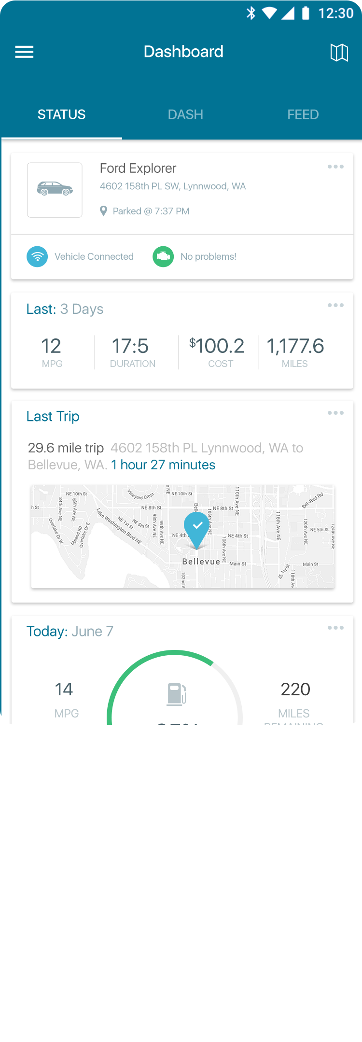Screen dimensions: 362x1042
Task: Open Last 3 Days card options
Action: pyautogui.click(x=335, y=305)
